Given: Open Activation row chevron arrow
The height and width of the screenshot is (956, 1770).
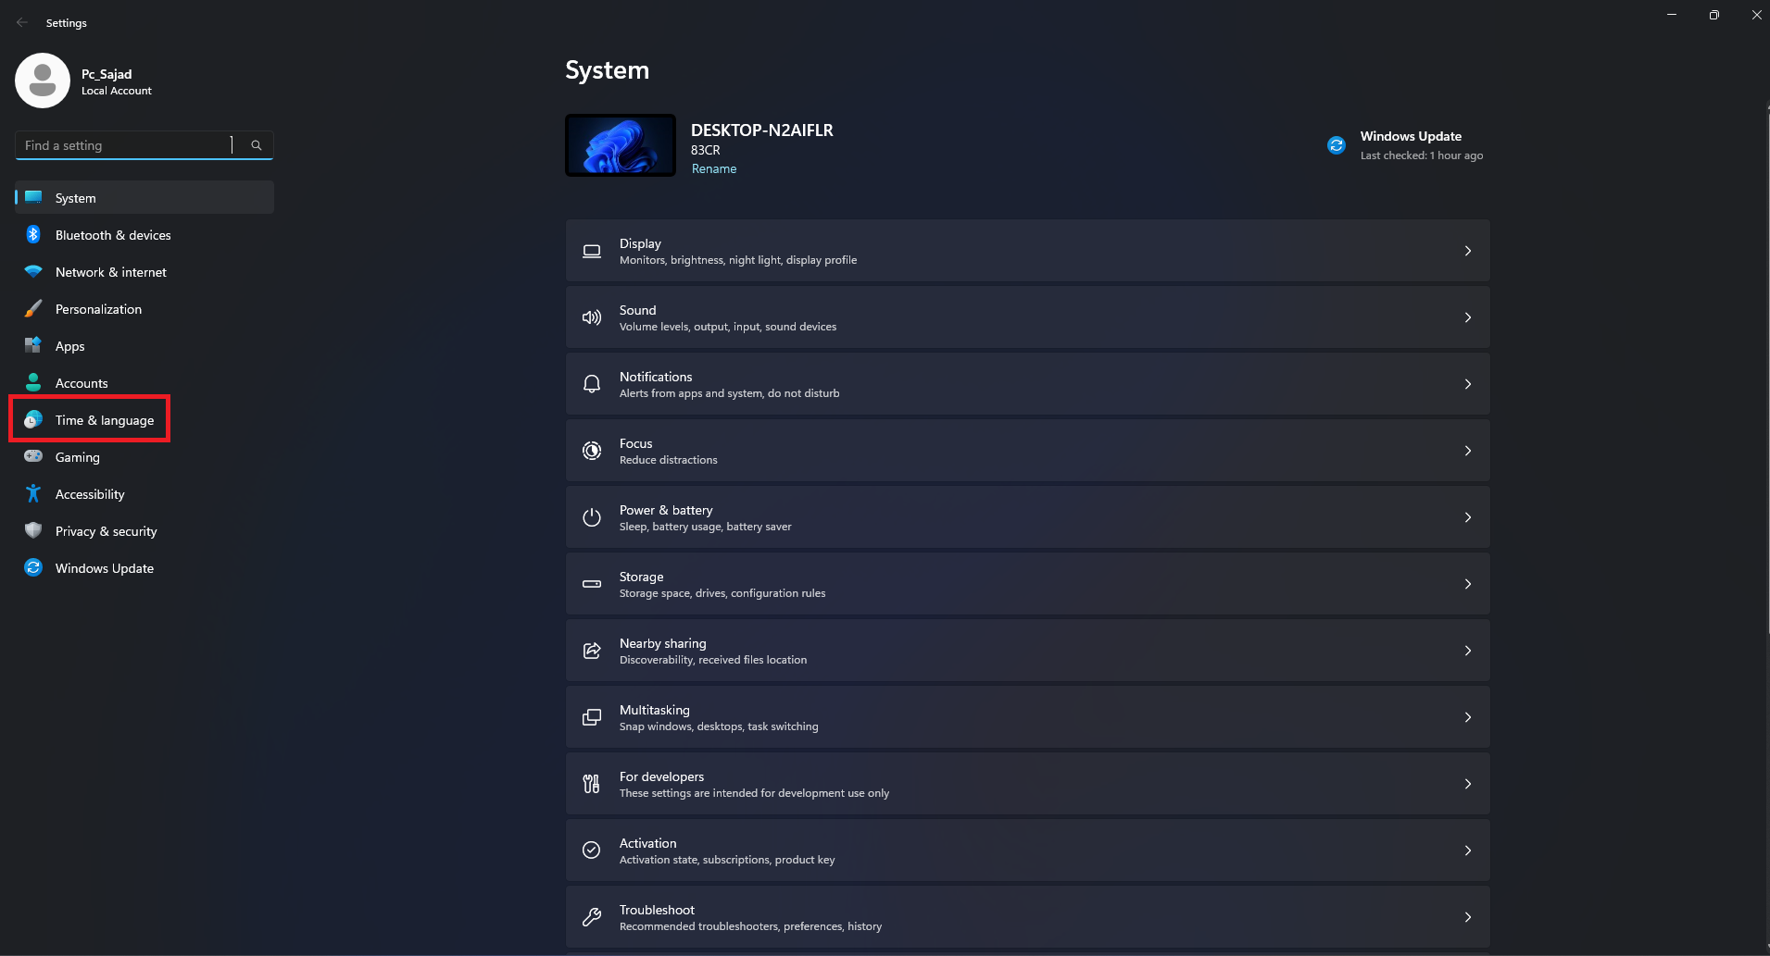Looking at the screenshot, I should click(x=1468, y=850).
